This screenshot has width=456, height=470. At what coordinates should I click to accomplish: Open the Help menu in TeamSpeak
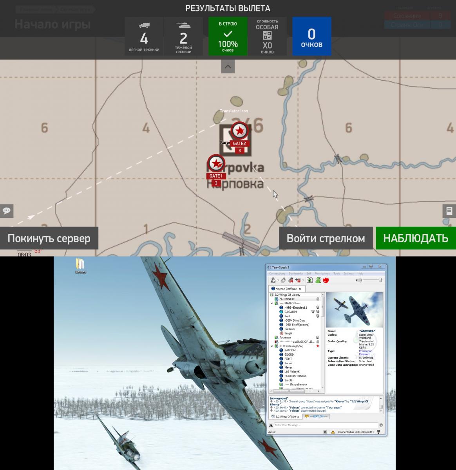[x=360, y=273]
